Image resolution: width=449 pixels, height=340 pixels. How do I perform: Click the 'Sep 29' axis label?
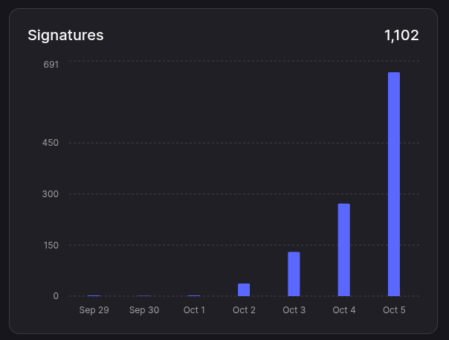pyautogui.click(x=94, y=310)
